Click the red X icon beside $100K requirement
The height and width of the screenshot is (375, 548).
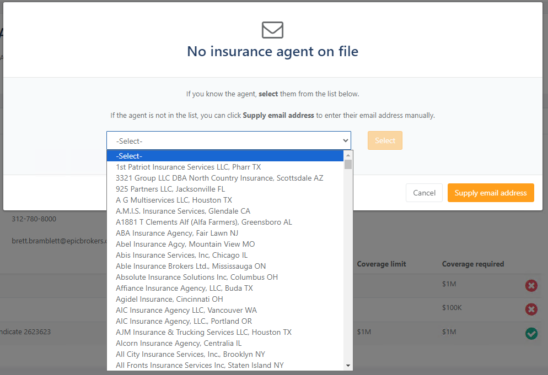point(531,309)
